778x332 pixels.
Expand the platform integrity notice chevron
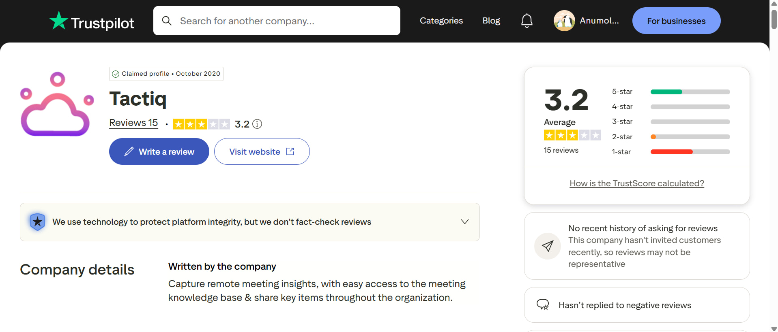point(465,222)
